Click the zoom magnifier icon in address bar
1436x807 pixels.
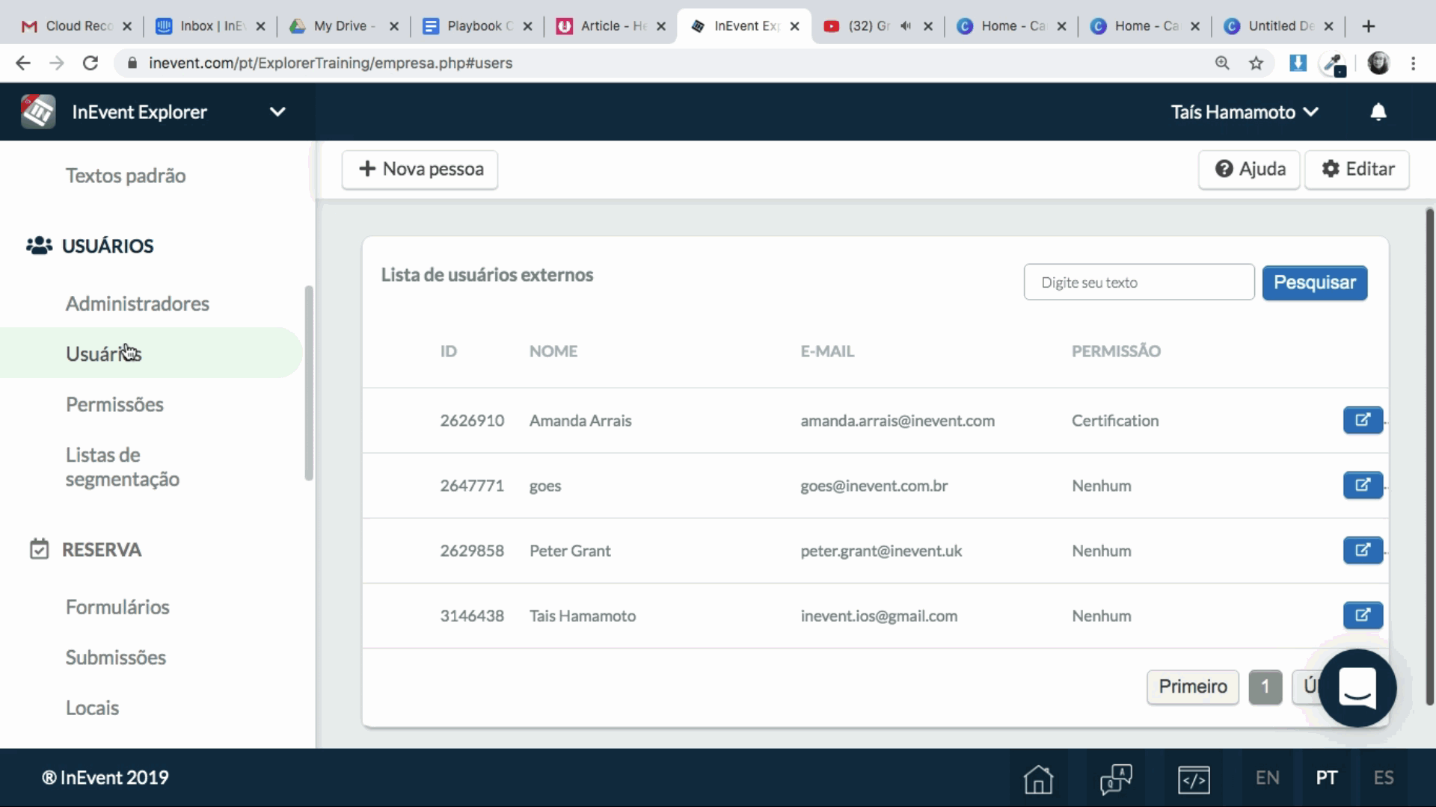tap(1222, 64)
